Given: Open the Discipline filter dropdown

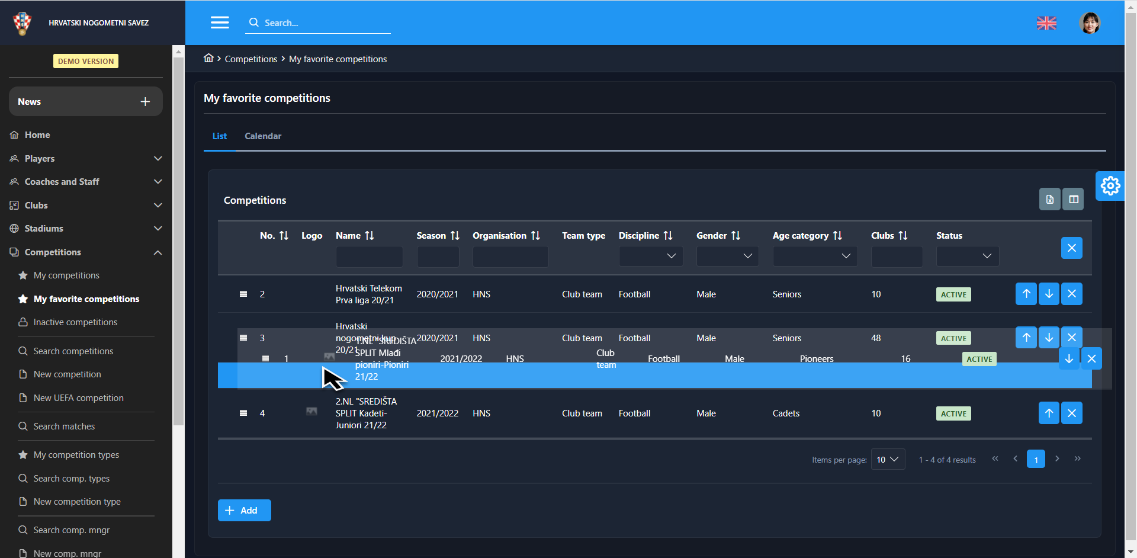Looking at the screenshot, I should [650, 256].
